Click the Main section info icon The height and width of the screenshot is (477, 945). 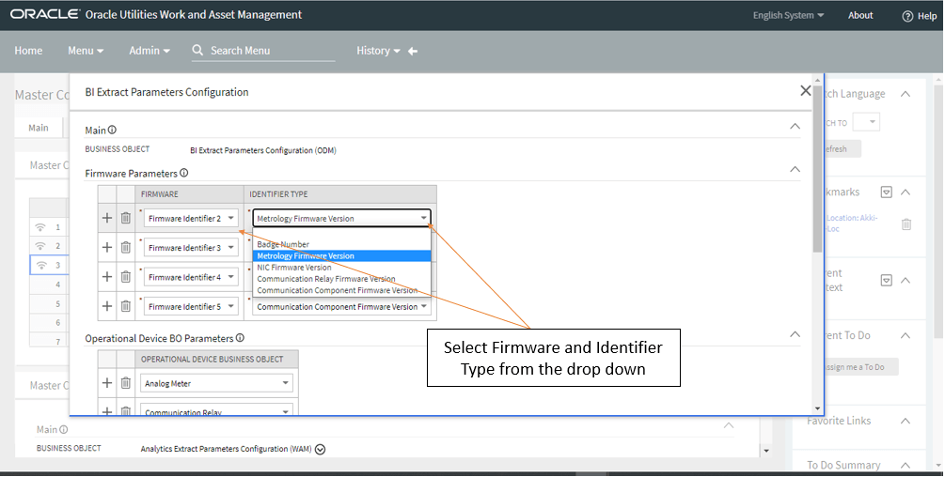click(x=112, y=130)
